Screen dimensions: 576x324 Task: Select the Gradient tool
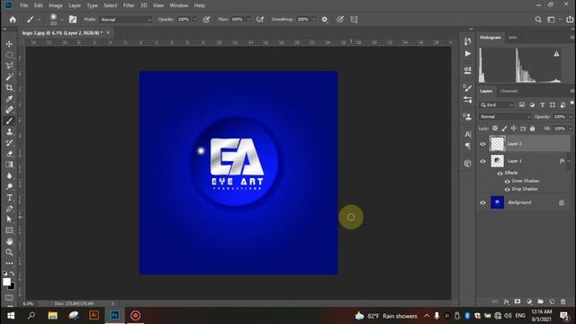9,165
